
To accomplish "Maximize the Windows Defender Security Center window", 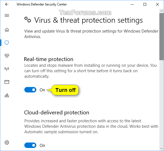I will (x=145, y=4).
